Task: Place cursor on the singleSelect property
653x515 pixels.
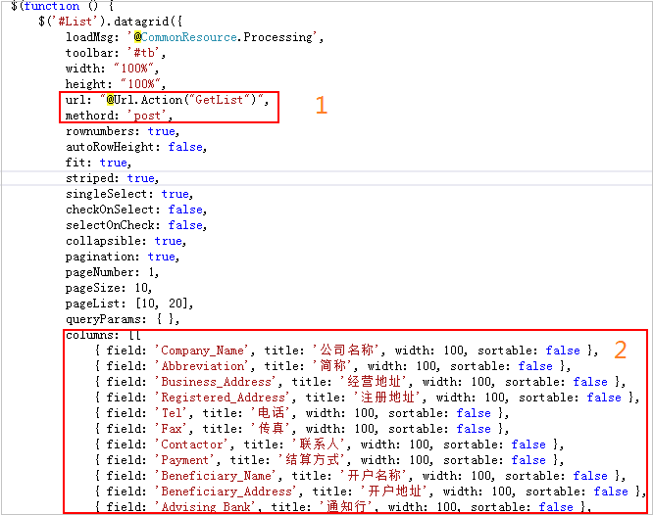Action: 108,194
